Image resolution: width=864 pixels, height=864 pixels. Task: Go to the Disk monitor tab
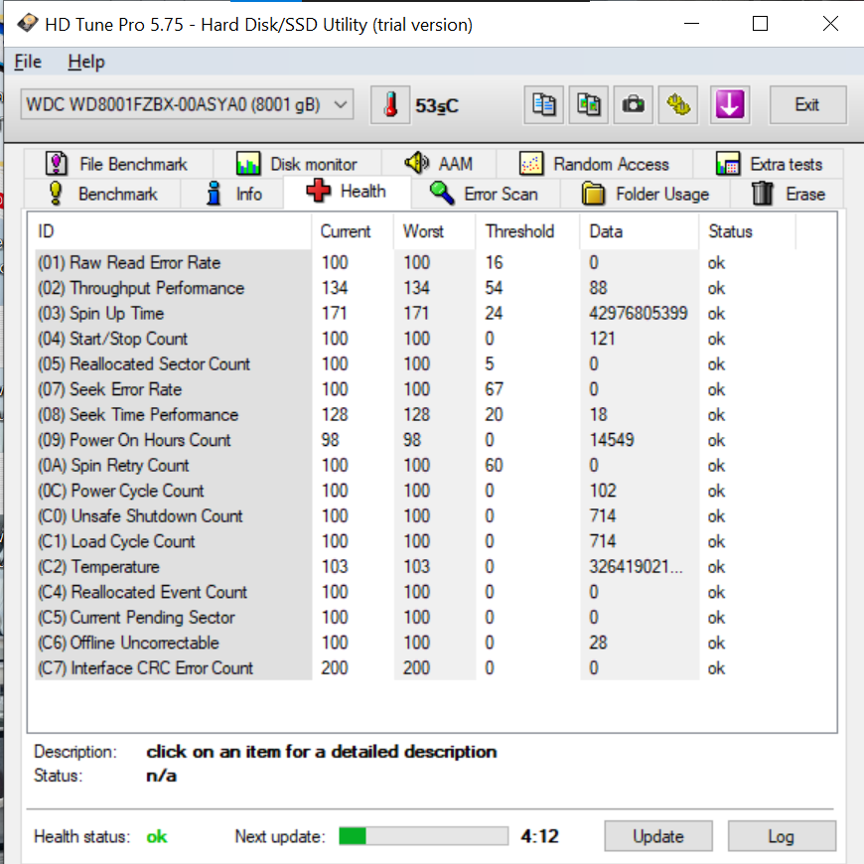(x=297, y=164)
